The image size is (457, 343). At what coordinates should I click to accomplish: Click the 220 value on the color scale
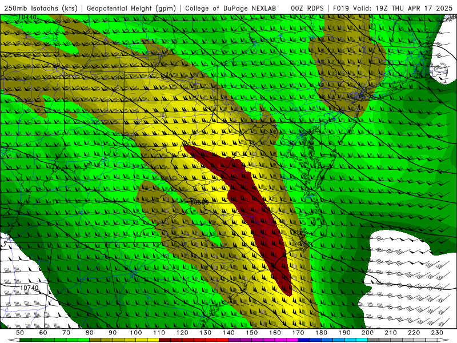click(414, 333)
